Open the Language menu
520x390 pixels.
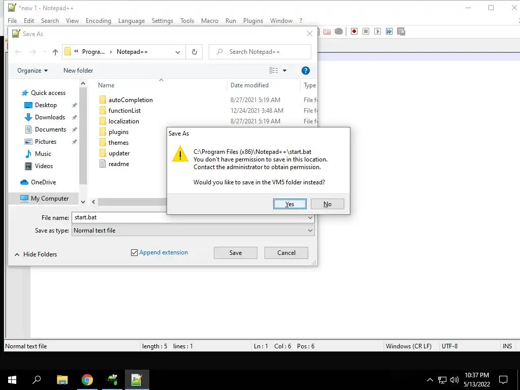(132, 20)
